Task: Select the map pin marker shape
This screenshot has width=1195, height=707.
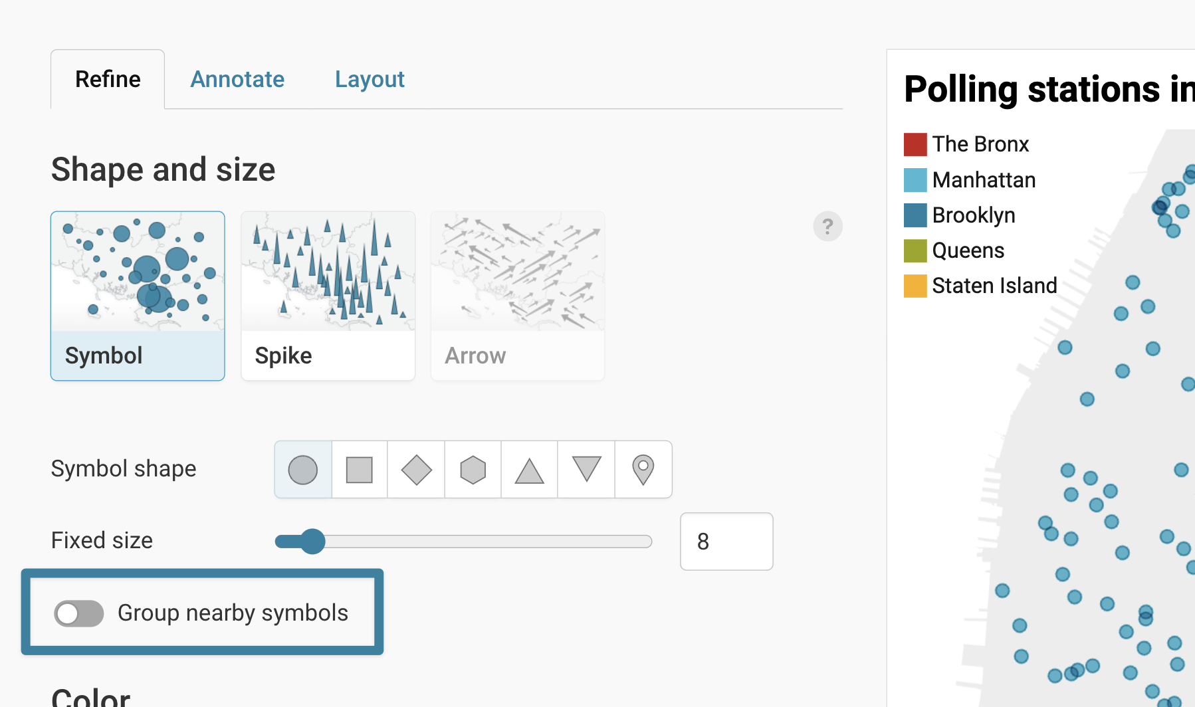Action: 643,470
